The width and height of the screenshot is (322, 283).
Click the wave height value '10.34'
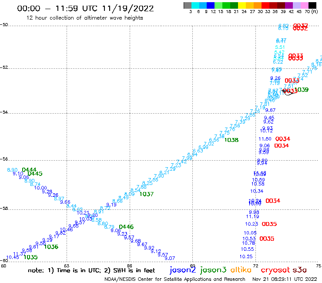pyautogui.click(x=257, y=191)
